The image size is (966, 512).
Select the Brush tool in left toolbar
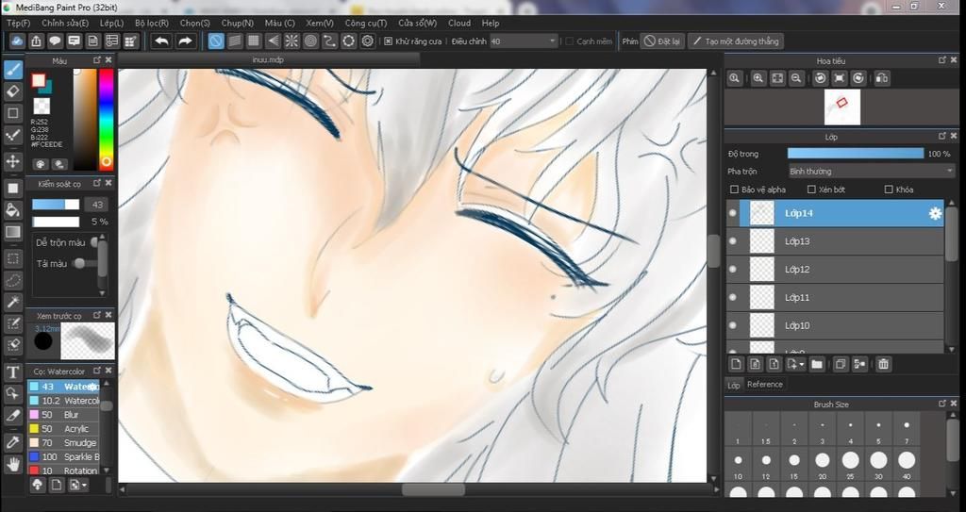tap(13, 69)
